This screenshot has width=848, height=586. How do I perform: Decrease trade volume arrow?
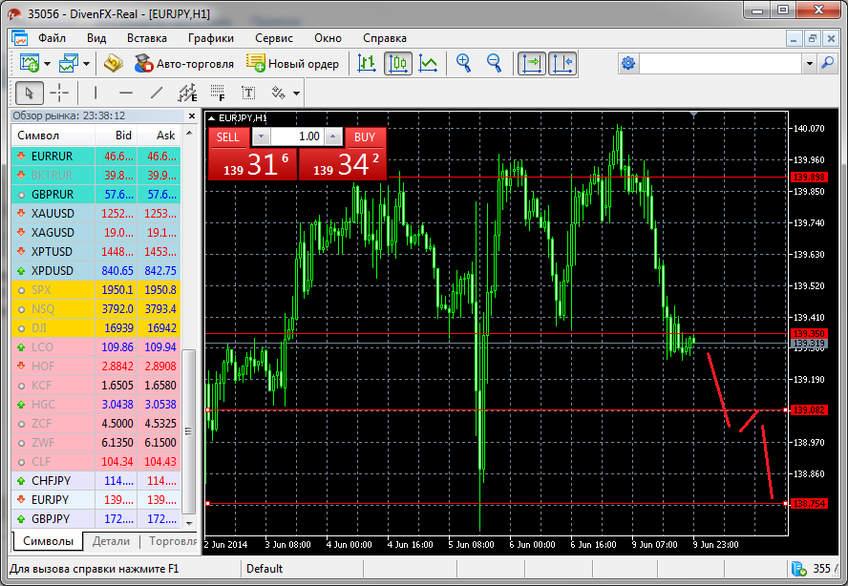262,136
